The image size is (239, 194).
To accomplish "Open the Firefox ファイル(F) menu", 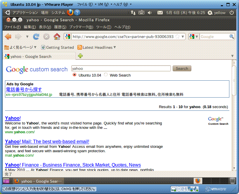I will pyautogui.click(x=12, y=27).
